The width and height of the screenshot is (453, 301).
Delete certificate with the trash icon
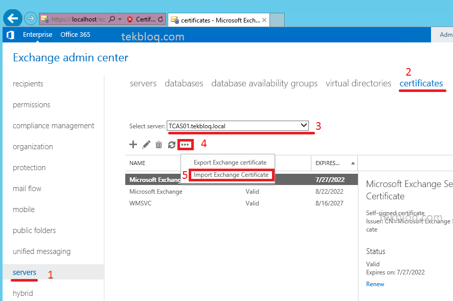point(158,145)
